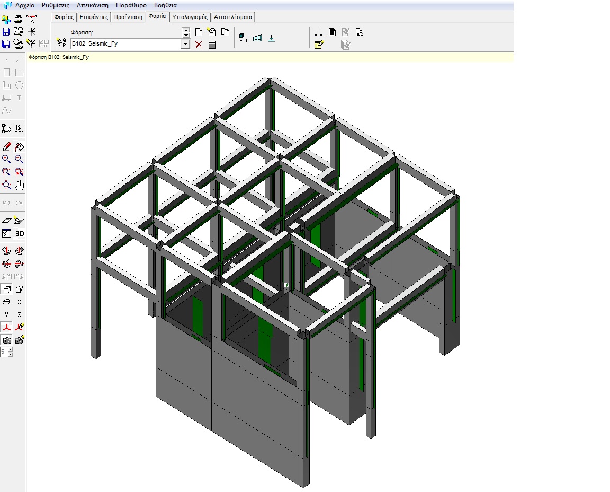Click the B102 Seismic_Fy loading field
610x492 pixels.
pos(125,44)
